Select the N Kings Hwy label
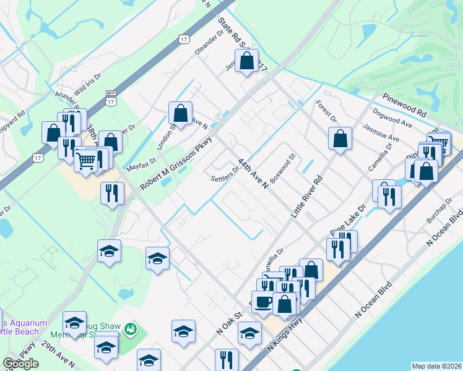Image resolution: width=463 pixels, height=371 pixels. (284, 334)
